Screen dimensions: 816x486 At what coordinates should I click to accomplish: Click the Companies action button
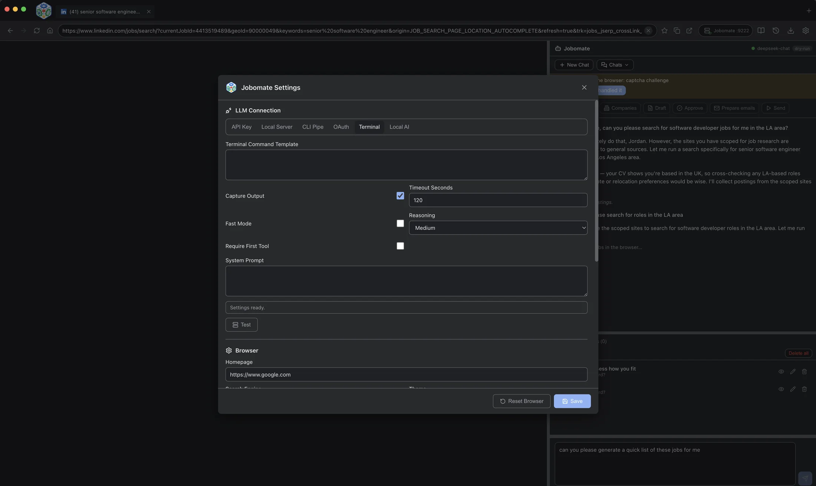point(620,108)
